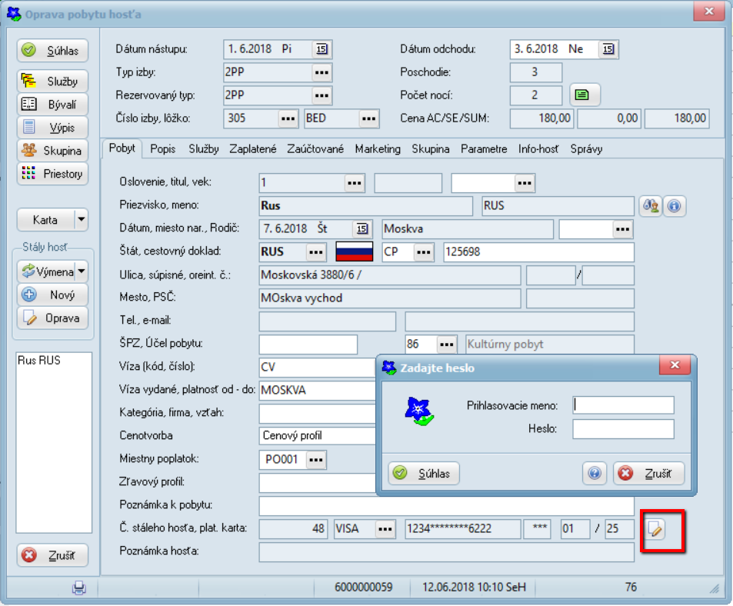Open the arrival date calendar picker
Screen dimensions: 733x606
(x=322, y=49)
